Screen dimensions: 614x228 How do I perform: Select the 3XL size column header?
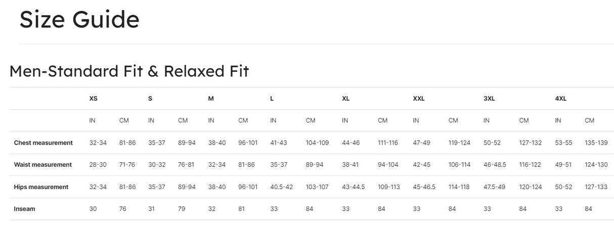click(x=489, y=99)
